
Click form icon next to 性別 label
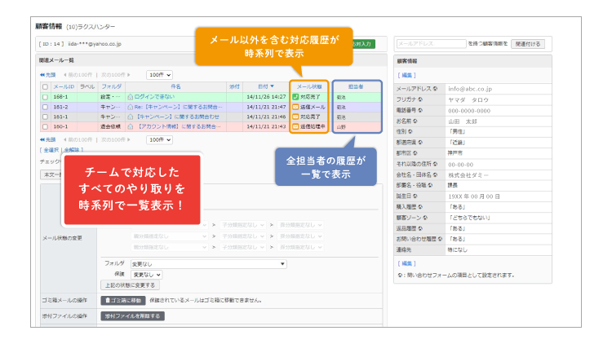pyautogui.click(x=410, y=132)
